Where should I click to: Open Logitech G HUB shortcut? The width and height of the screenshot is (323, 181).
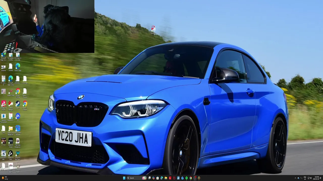[11, 155]
